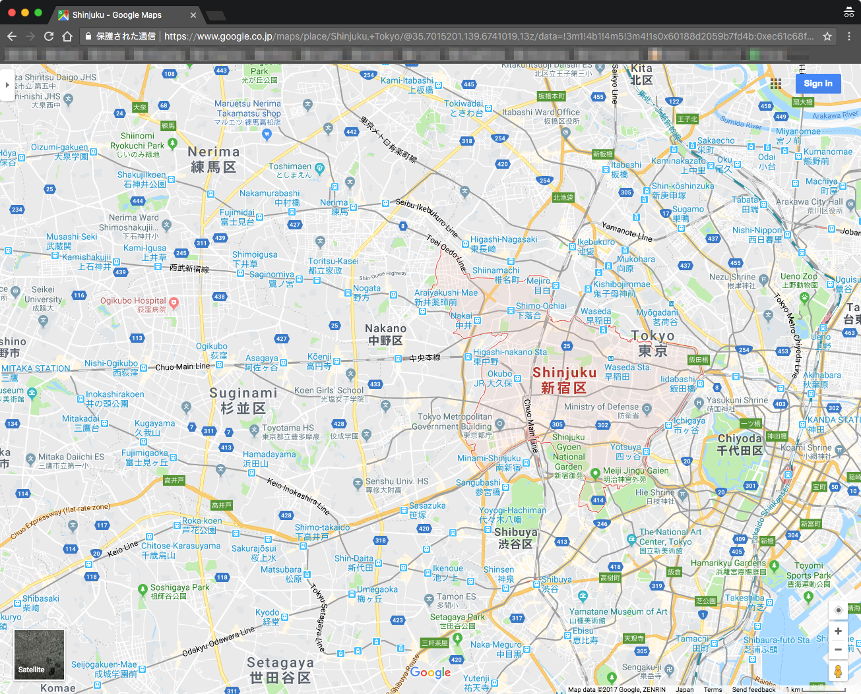Open the Chrome three-dot menu

tap(849, 36)
